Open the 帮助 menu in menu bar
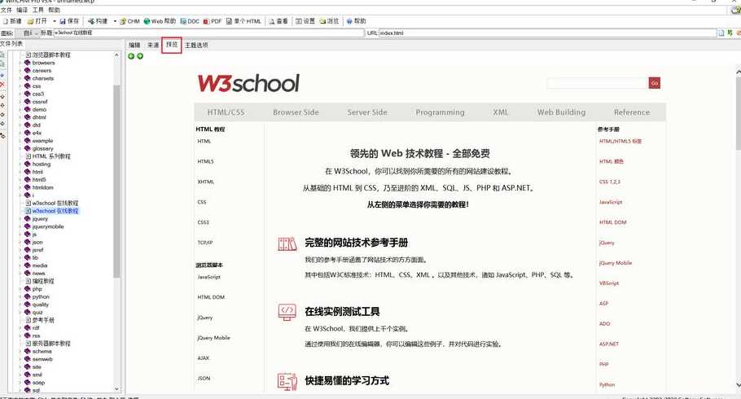Viewport: 741px width, 399px height. 54,10
